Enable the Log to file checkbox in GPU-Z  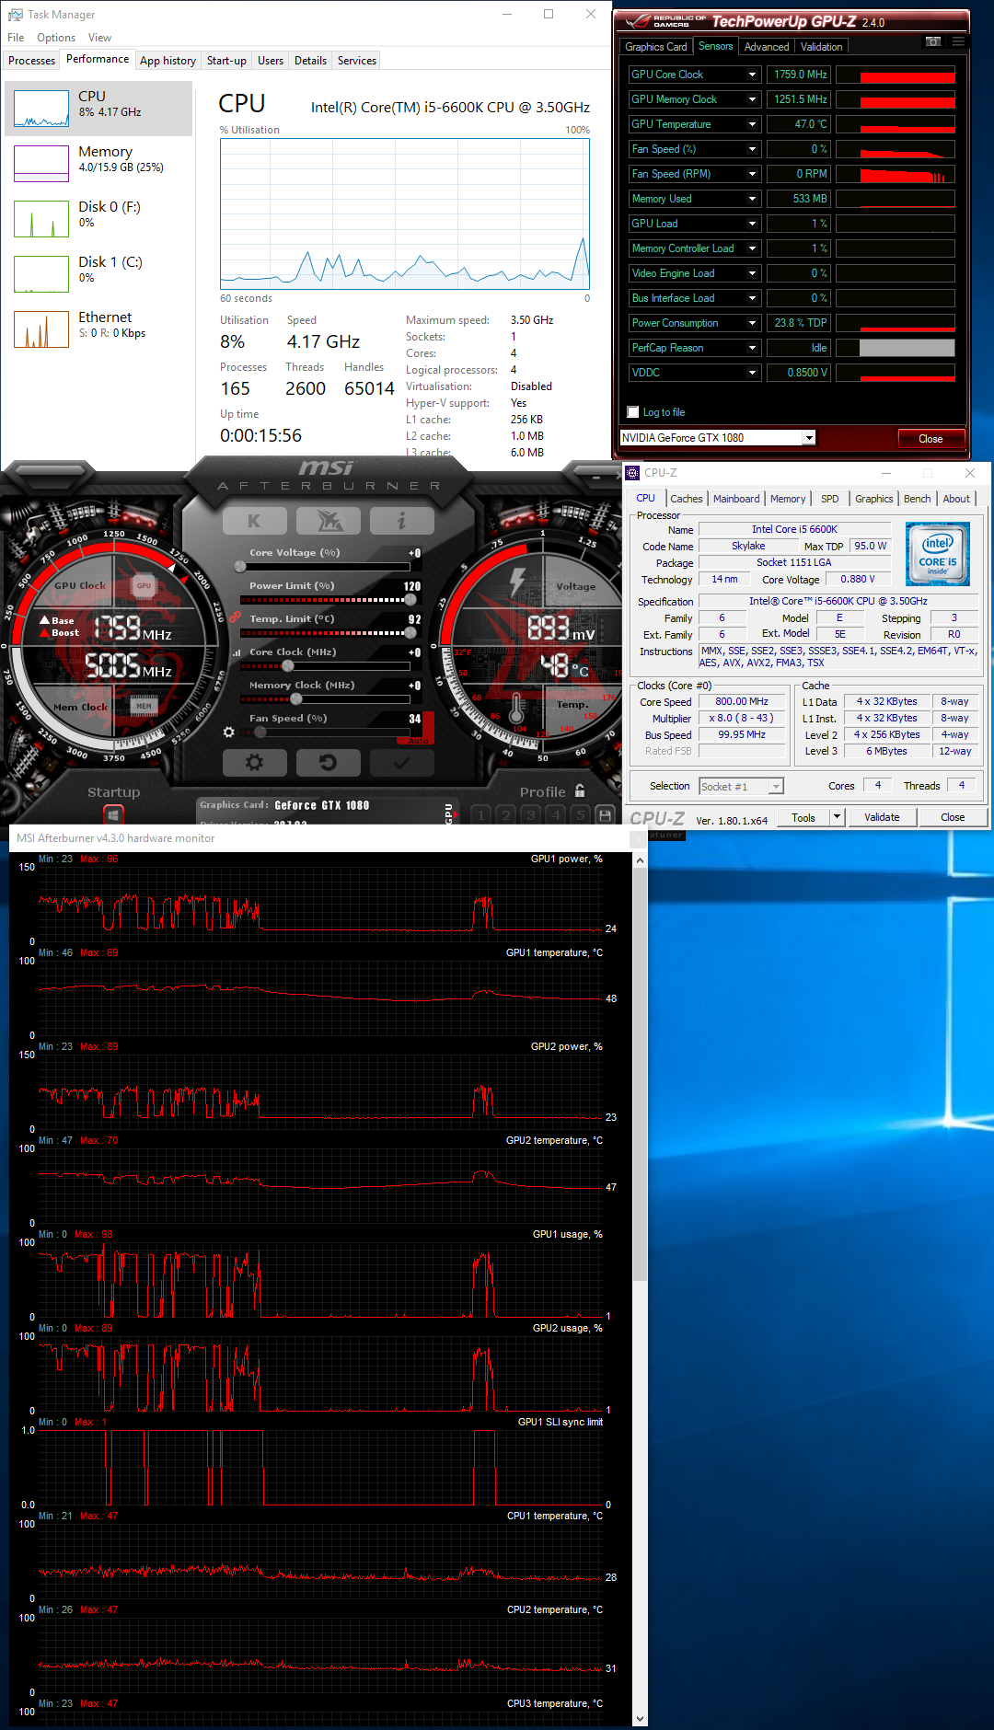(633, 412)
